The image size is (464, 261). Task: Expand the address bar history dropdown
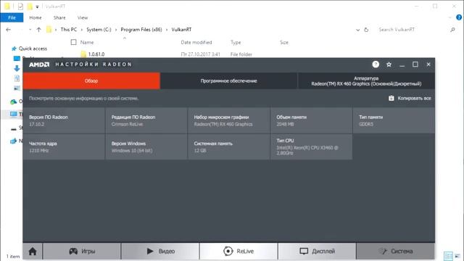(357, 30)
